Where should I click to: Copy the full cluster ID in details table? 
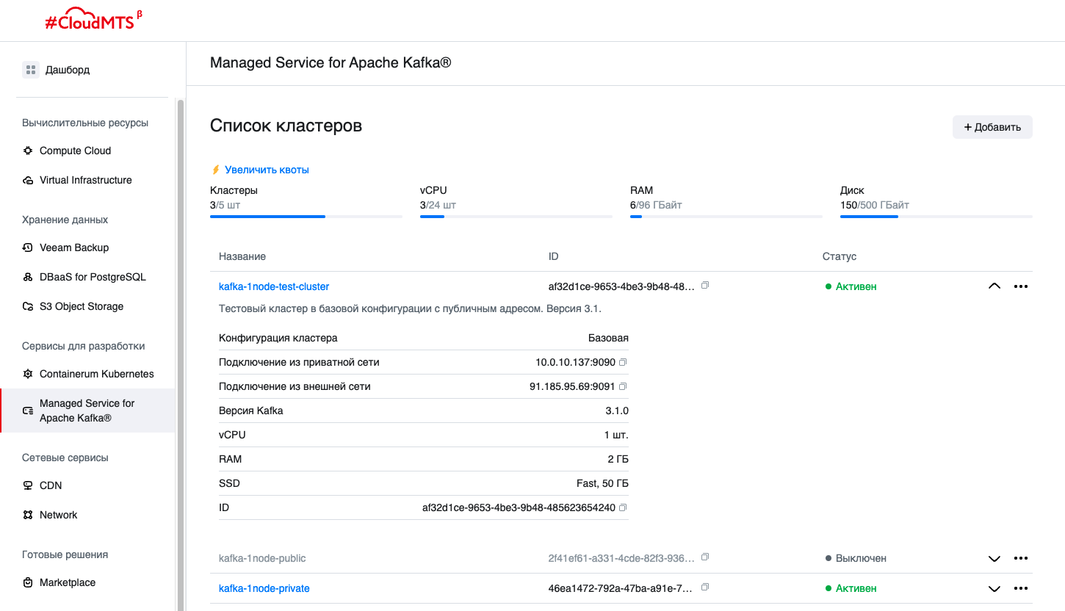(624, 507)
